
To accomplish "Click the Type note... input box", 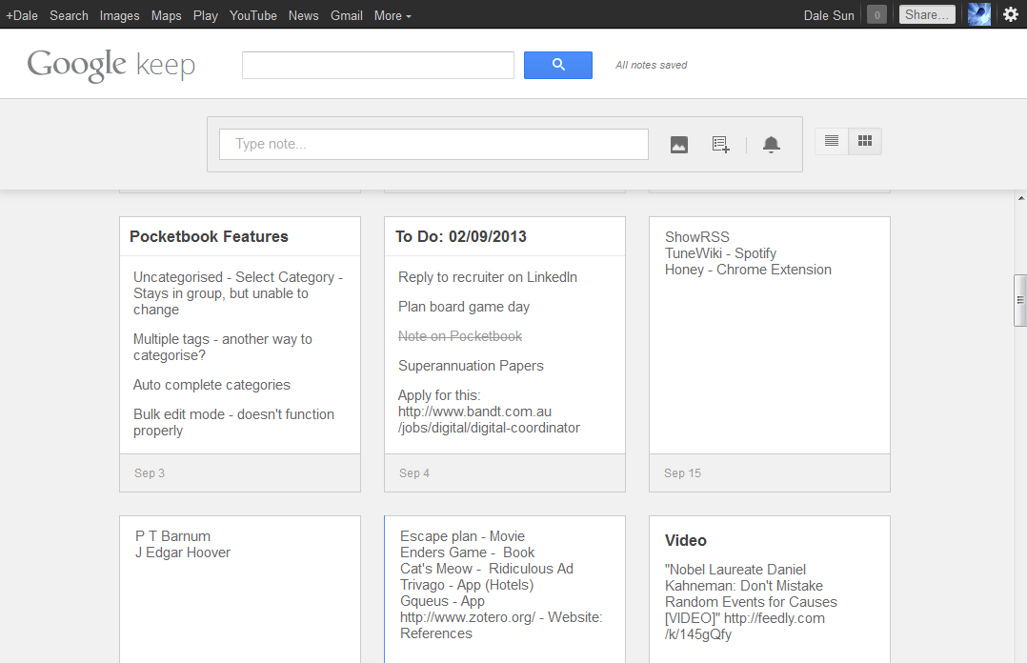I will tap(433, 144).
